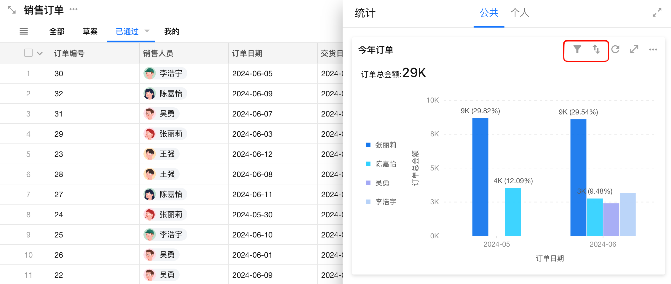Open order number 30 in first row
Viewport: 671px width, 284px height.
click(x=59, y=74)
